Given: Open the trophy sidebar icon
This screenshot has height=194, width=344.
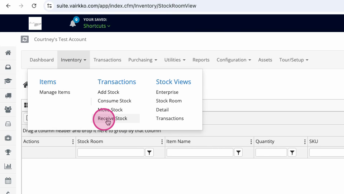Looking at the screenshot, I should coord(8,152).
